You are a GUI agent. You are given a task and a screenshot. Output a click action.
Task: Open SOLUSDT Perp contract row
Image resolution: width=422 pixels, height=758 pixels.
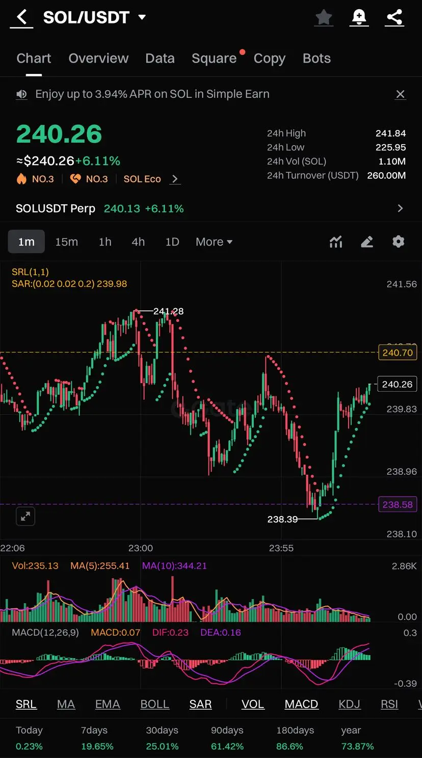tap(211, 208)
